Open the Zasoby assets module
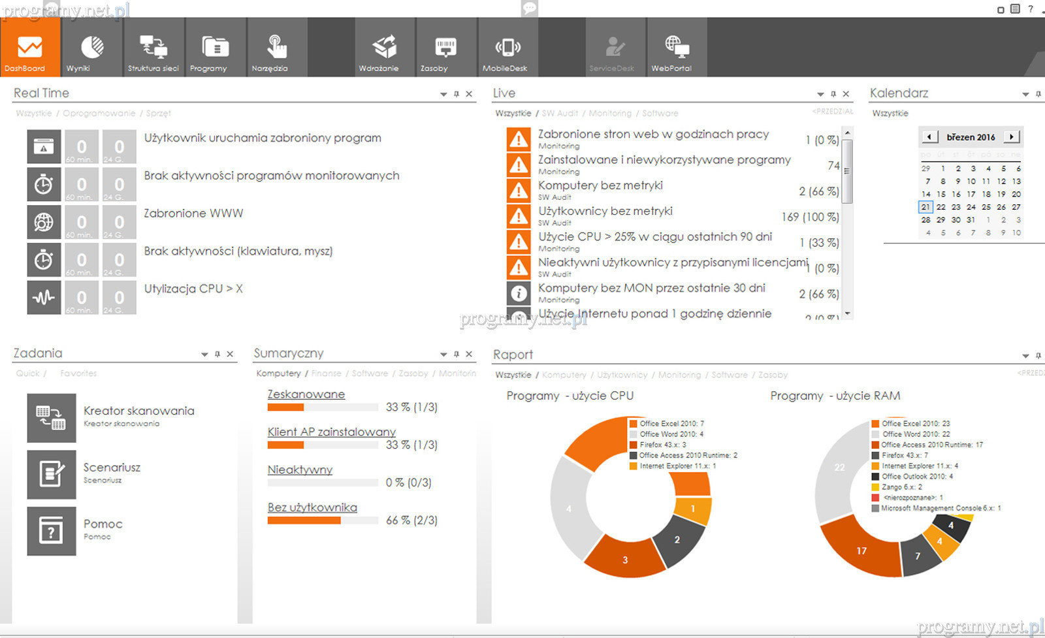 click(x=446, y=48)
